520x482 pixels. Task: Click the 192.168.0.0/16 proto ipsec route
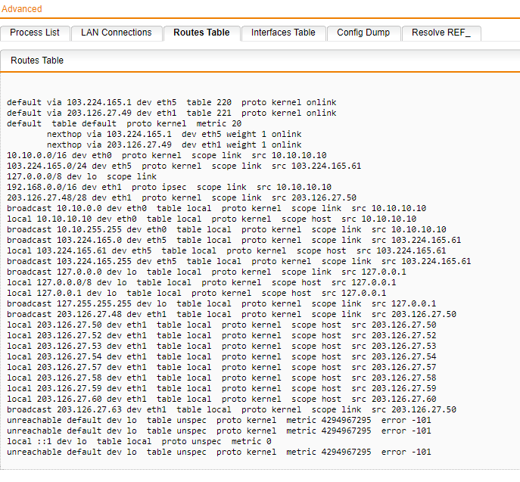point(169,188)
